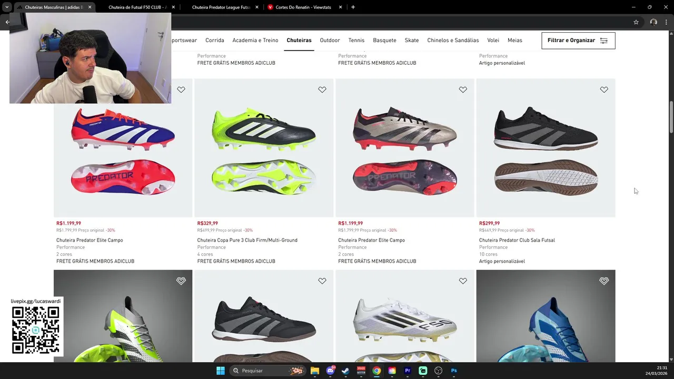View the blue cleat image

(546, 316)
